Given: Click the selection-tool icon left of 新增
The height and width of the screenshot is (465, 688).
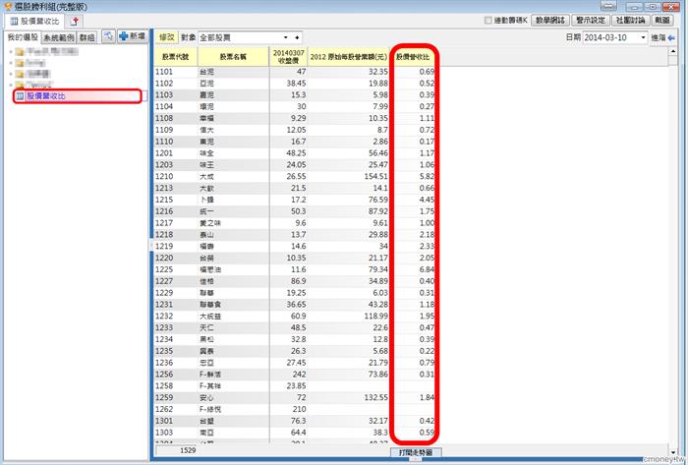Looking at the screenshot, I should point(108,36).
